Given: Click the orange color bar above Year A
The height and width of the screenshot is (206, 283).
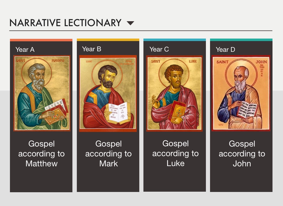Looking at the screenshot, I should tap(41, 40).
